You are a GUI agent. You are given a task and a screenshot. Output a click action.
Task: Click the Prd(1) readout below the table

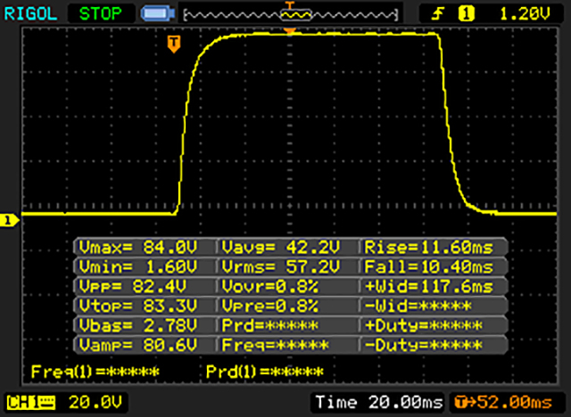coord(266,371)
